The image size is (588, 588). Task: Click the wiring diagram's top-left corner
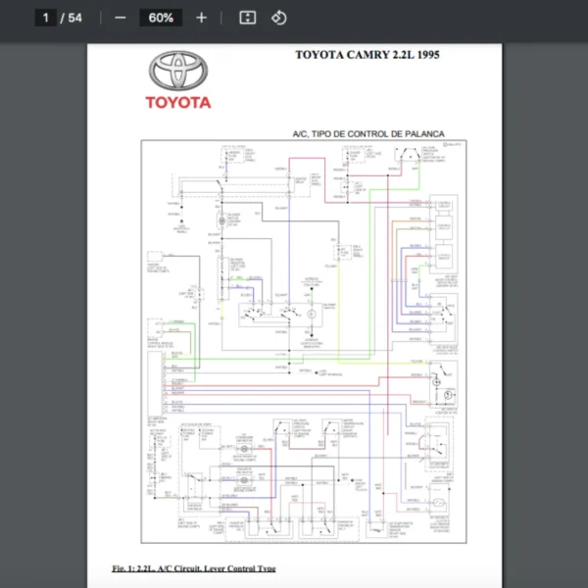pos(143,141)
